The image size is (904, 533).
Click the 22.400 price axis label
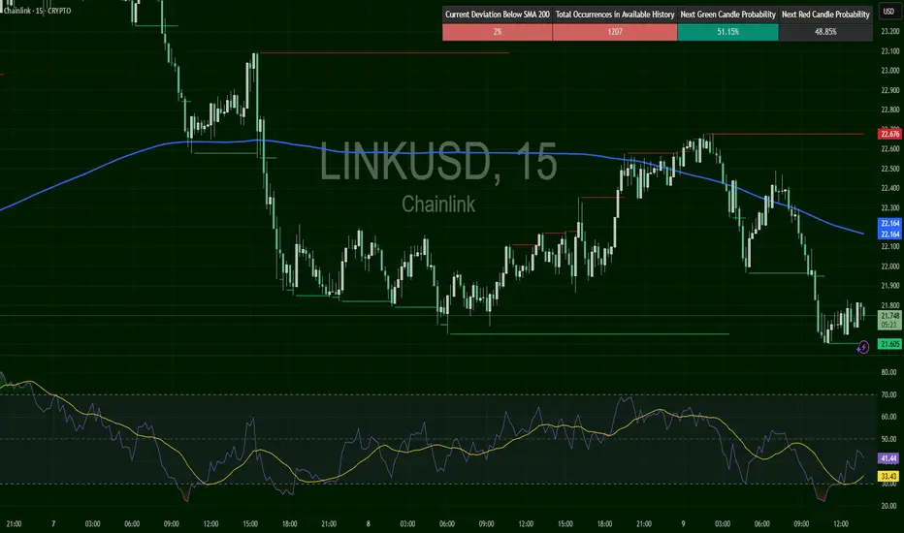[890, 188]
